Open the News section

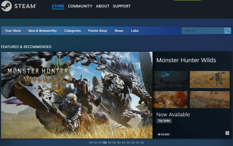(x=119, y=31)
